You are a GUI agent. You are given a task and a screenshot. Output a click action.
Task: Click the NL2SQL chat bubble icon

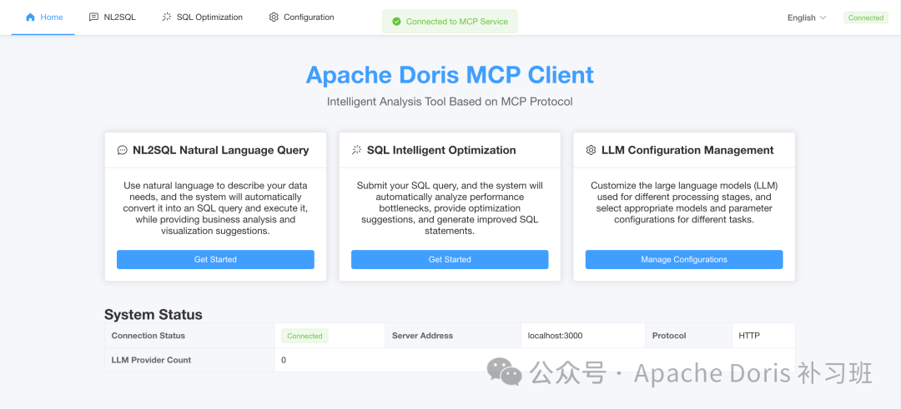[x=93, y=17]
